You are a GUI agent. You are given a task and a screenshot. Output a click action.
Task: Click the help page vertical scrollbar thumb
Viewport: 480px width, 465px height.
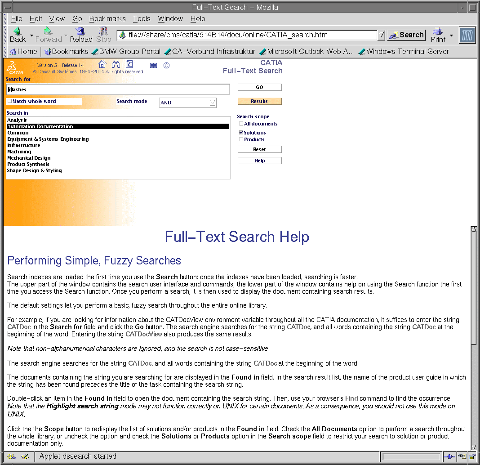point(474,288)
